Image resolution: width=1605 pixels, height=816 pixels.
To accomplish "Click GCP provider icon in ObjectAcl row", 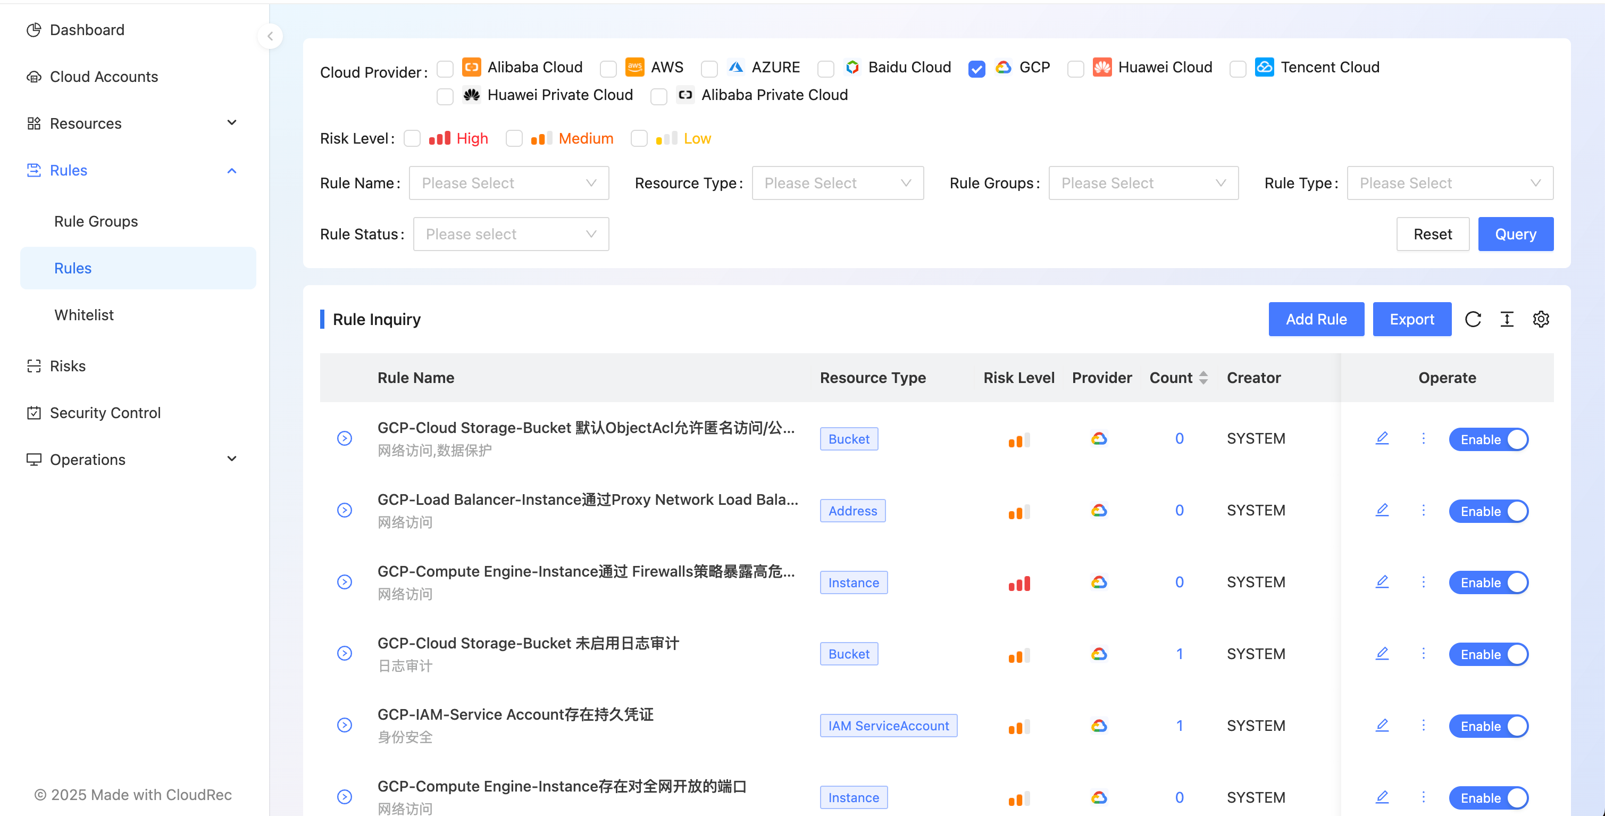I will [1099, 439].
